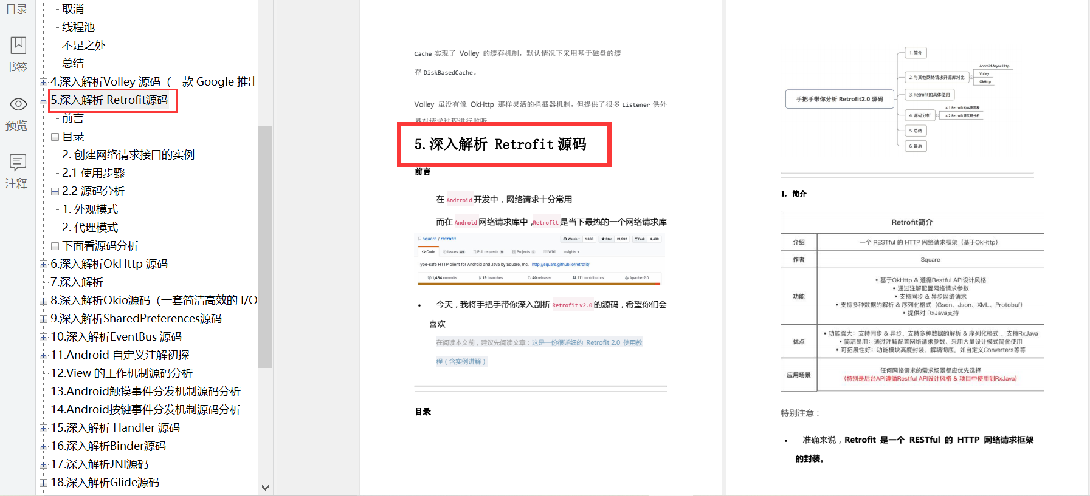The image size is (1090, 496).
Task: Open the 14.Android按键事件分发机制源码分析 entry
Action: pyautogui.click(x=146, y=409)
